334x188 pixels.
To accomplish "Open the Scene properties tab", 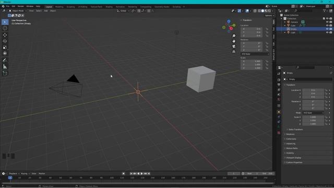I will (x=279, y=95).
